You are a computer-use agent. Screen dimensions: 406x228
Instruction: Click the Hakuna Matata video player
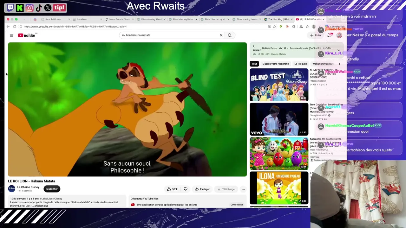coord(127,109)
